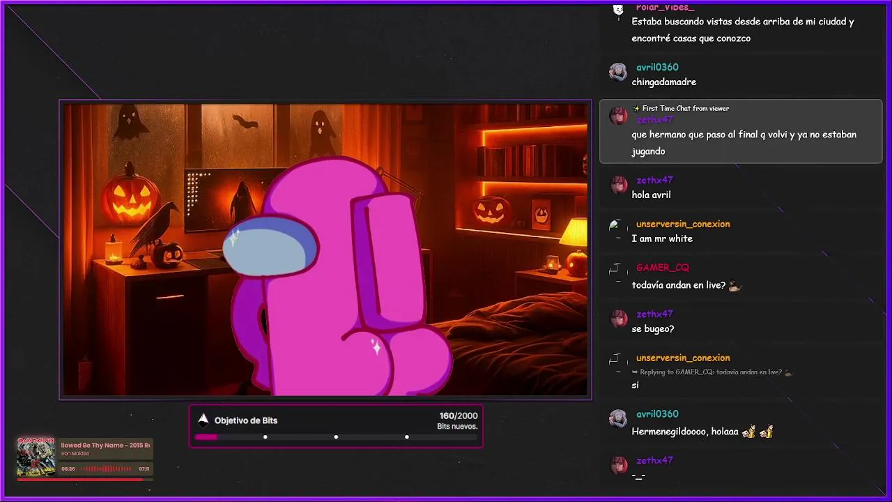Click the third milestone dot on Bits goal bar
This screenshot has width=892, height=502.
tap(407, 437)
